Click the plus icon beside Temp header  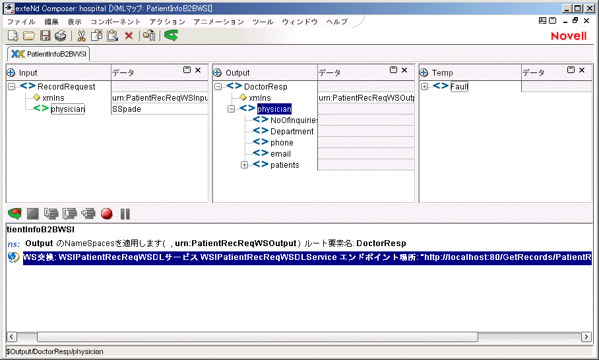[424, 72]
